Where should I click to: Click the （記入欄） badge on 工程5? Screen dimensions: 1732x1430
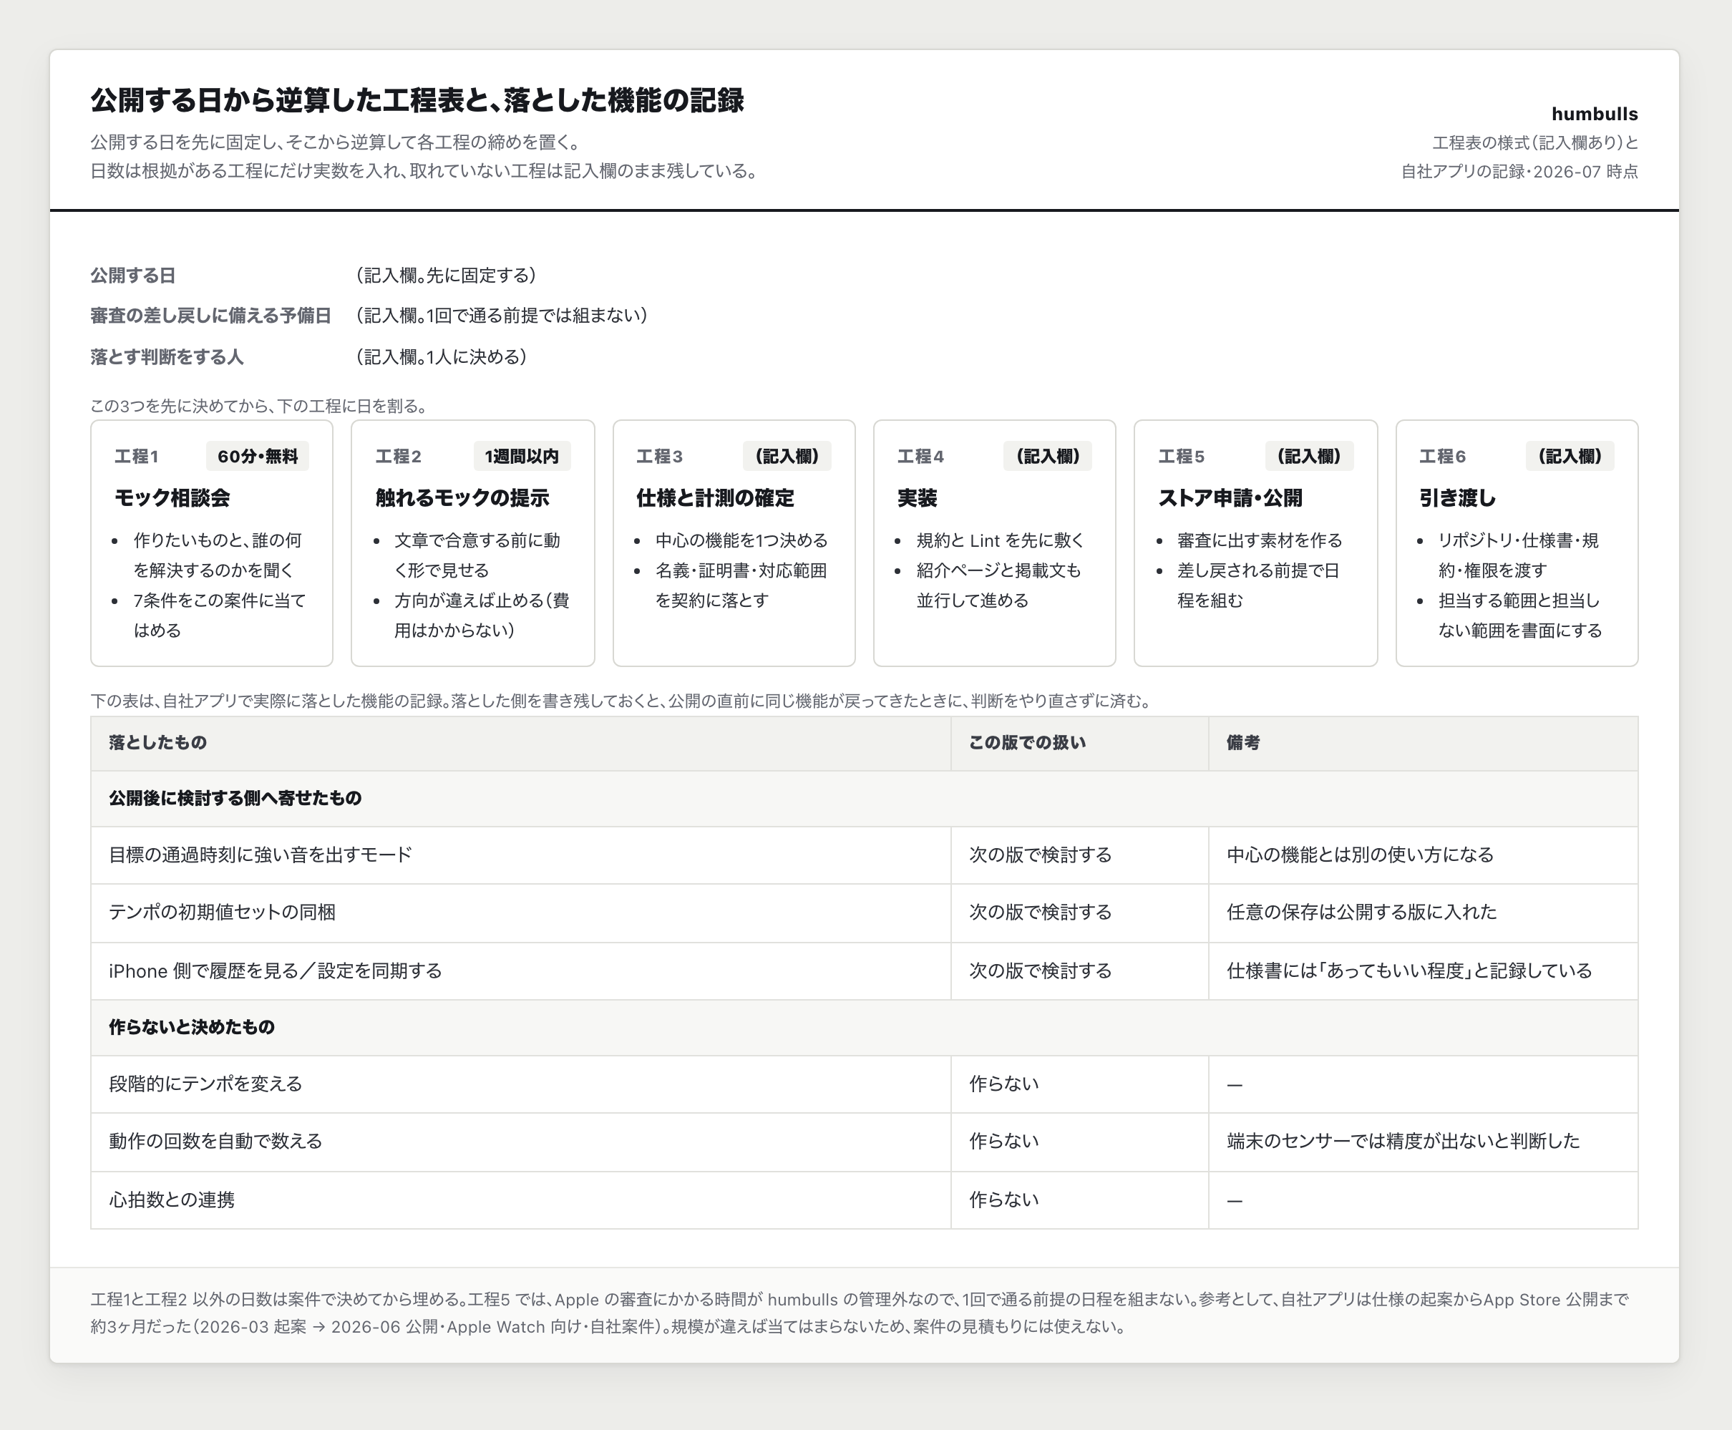[x=1309, y=457]
